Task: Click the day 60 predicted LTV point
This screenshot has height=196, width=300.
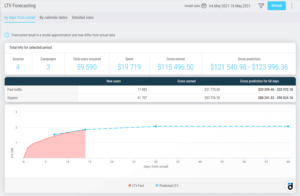Action: pyautogui.click(x=288, y=126)
